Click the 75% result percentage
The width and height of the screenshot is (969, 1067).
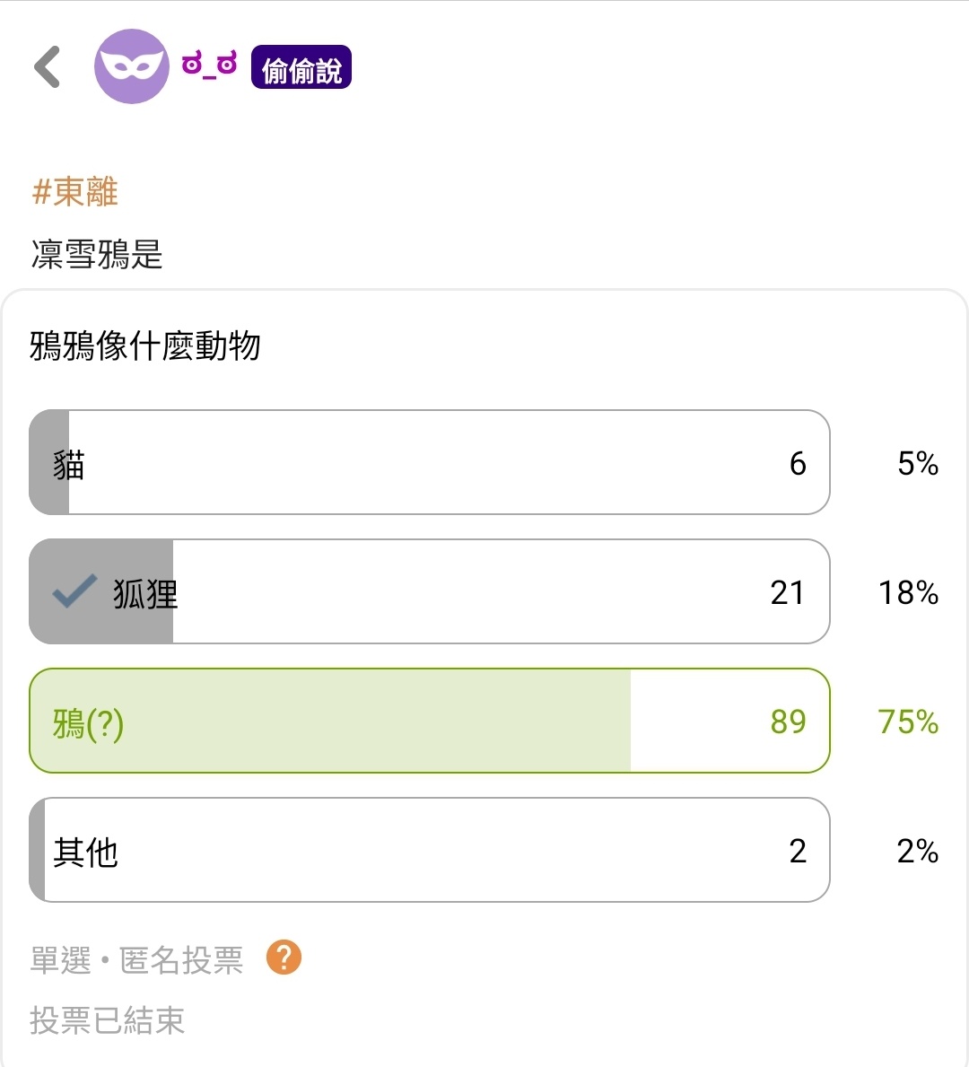point(908,722)
